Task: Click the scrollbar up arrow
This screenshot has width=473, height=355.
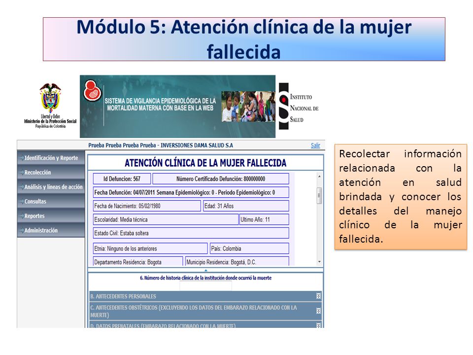Action: point(319,177)
